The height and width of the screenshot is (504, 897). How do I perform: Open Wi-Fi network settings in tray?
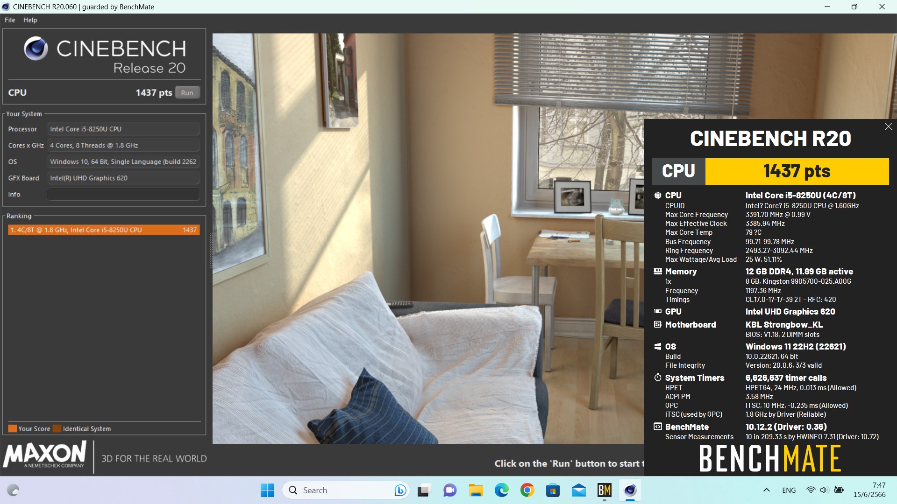(x=811, y=490)
